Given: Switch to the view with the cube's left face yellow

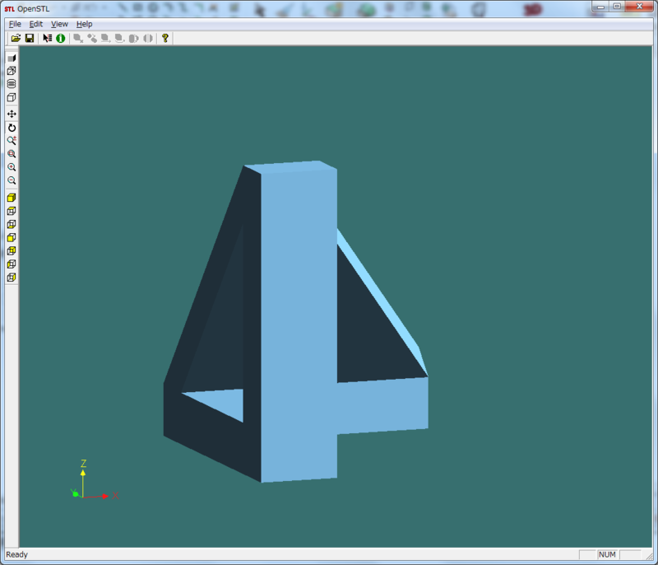Looking at the screenshot, I should [12, 264].
